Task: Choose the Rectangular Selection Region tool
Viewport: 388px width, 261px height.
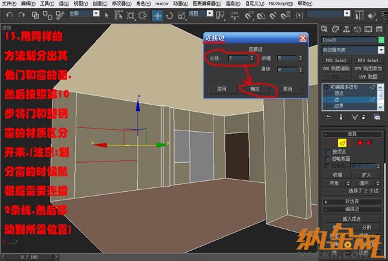Action: pos(131,16)
